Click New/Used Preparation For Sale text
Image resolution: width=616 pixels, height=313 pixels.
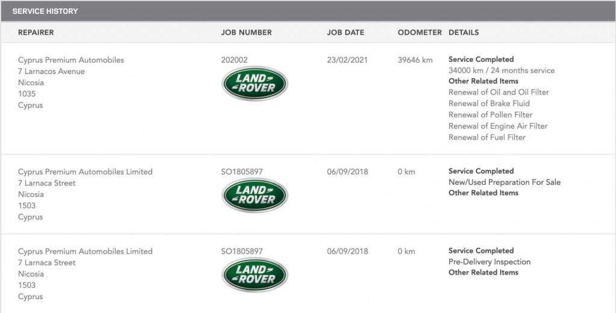pos(504,182)
